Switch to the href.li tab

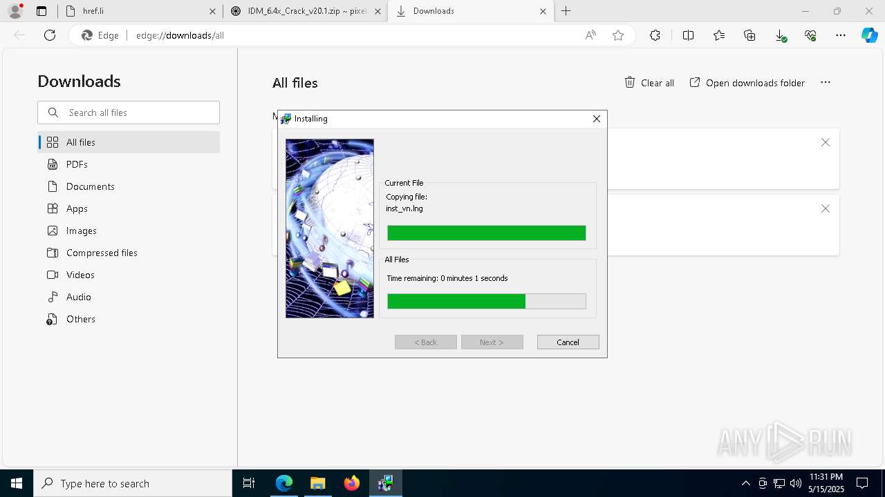138,11
